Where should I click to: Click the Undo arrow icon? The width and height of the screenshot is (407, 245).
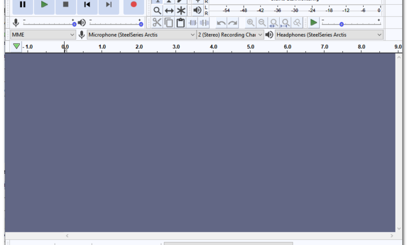(221, 23)
